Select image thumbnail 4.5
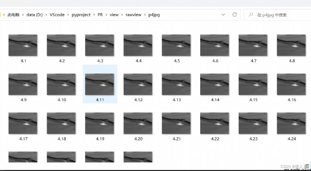This screenshot has width=311, height=171. [x=176, y=45]
